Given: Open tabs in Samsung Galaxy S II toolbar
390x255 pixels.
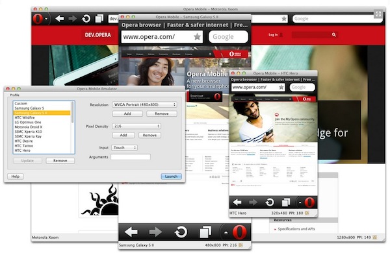Looking at the screenshot, I should point(205,232).
